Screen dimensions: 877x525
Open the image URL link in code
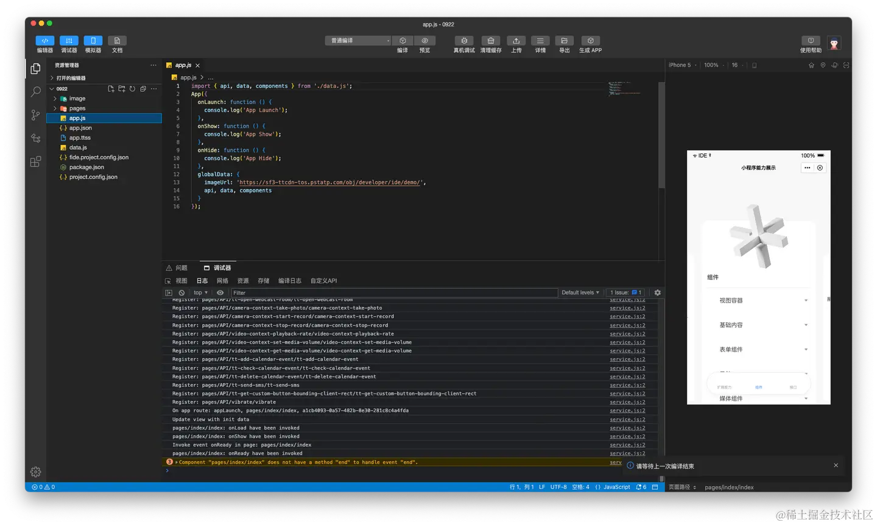[329, 182]
